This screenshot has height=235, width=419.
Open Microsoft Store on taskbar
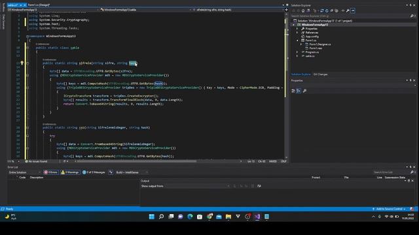pyautogui.click(x=200, y=217)
